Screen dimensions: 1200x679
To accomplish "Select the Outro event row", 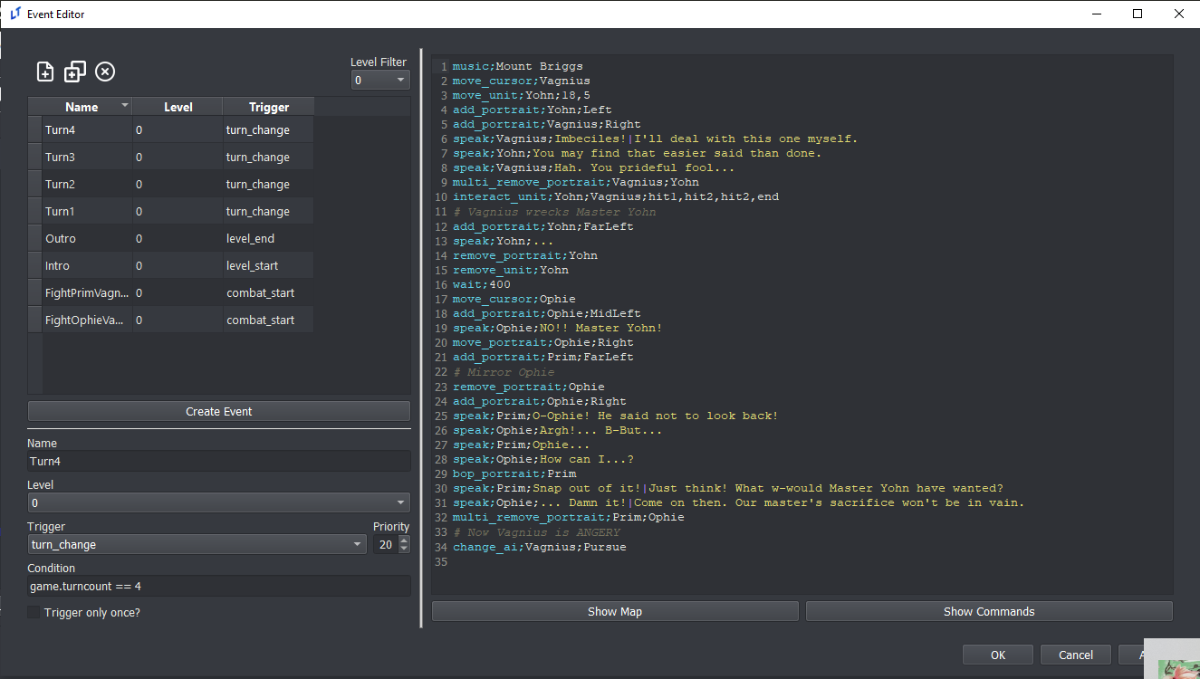I will [171, 239].
